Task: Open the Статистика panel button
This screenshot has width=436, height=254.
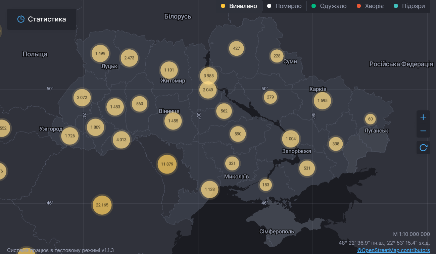Action: click(42, 19)
